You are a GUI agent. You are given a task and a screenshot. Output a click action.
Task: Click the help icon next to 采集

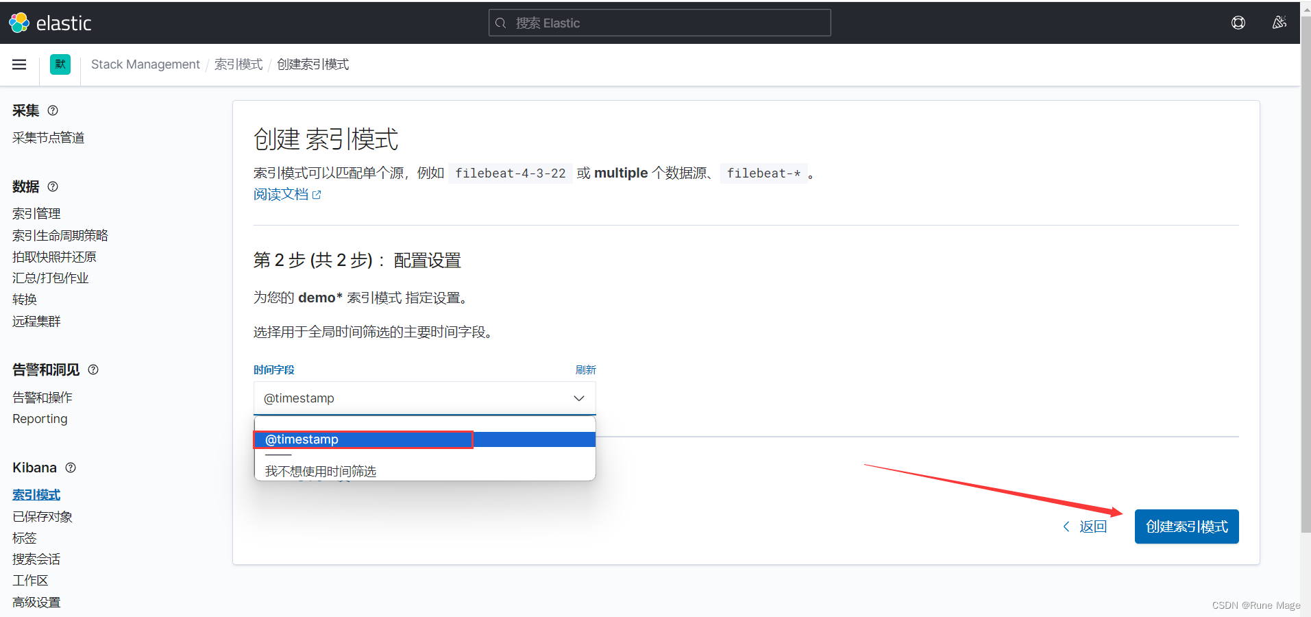(53, 110)
